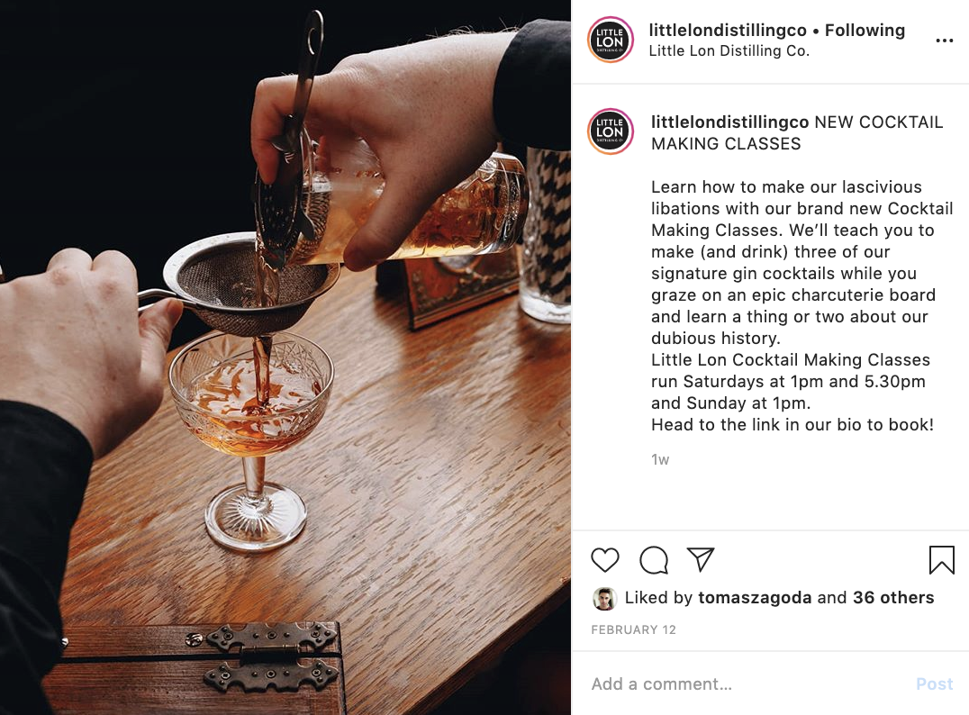The width and height of the screenshot is (969, 715).
Task: Toggle the Following status in the header
Action: [865, 31]
